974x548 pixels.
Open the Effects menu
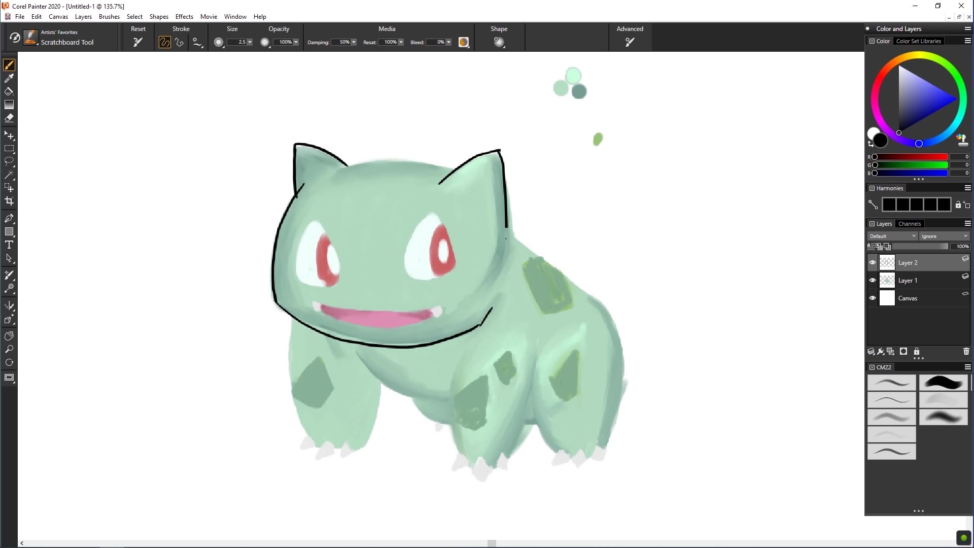click(x=184, y=16)
